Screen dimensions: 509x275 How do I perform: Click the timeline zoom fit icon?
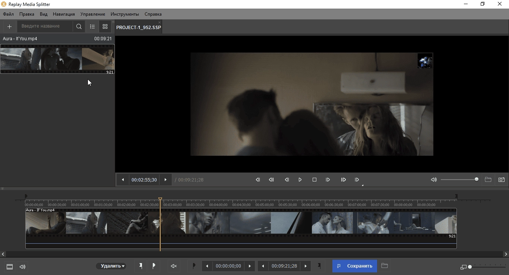point(464,267)
